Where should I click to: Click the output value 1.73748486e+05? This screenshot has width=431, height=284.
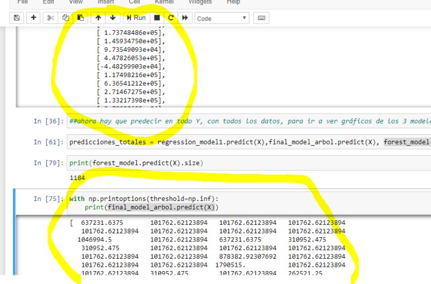coord(131,33)
